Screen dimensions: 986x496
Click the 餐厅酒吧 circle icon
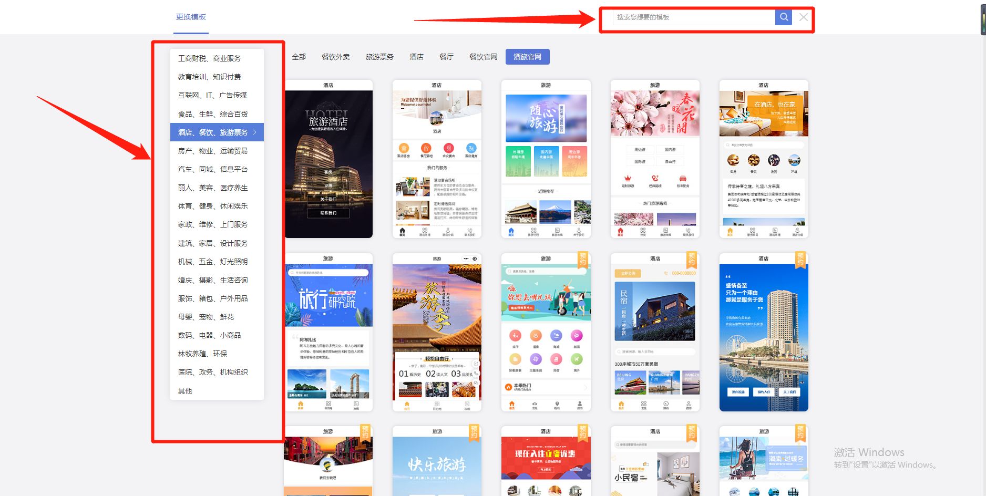pyautogui.click(x=426, y=149)
